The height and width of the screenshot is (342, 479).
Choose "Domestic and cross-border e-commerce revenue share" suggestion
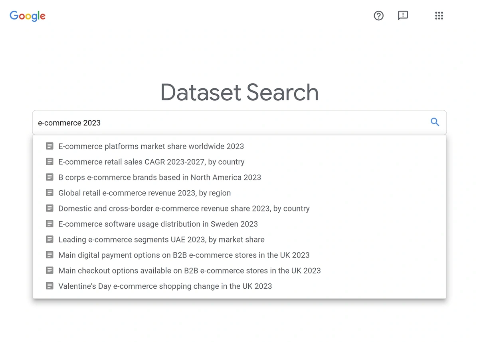239,208
